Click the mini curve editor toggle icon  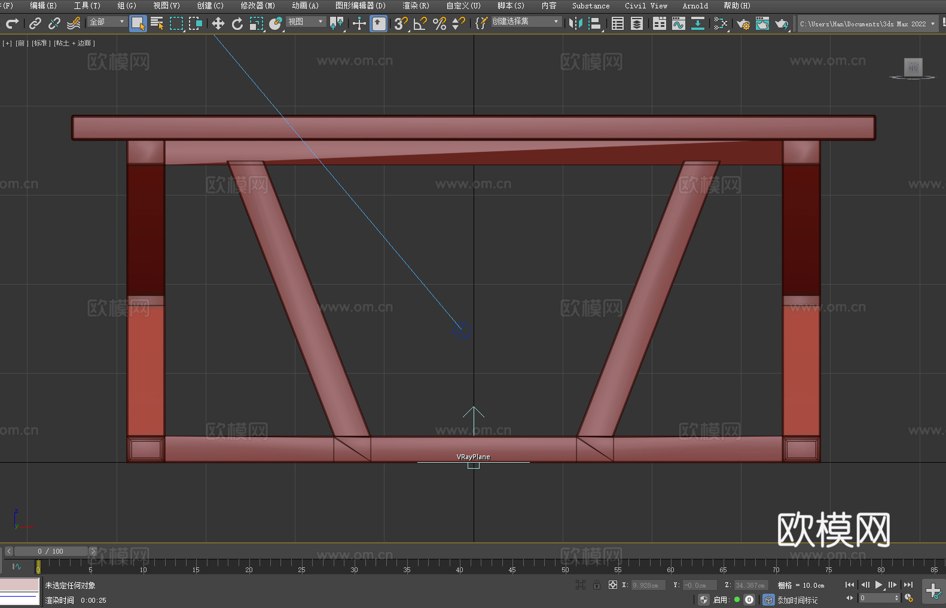click(x=17, y=566)
